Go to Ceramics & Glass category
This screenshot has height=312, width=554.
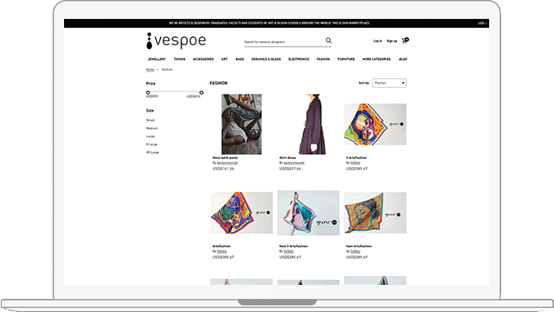(266, 59)
